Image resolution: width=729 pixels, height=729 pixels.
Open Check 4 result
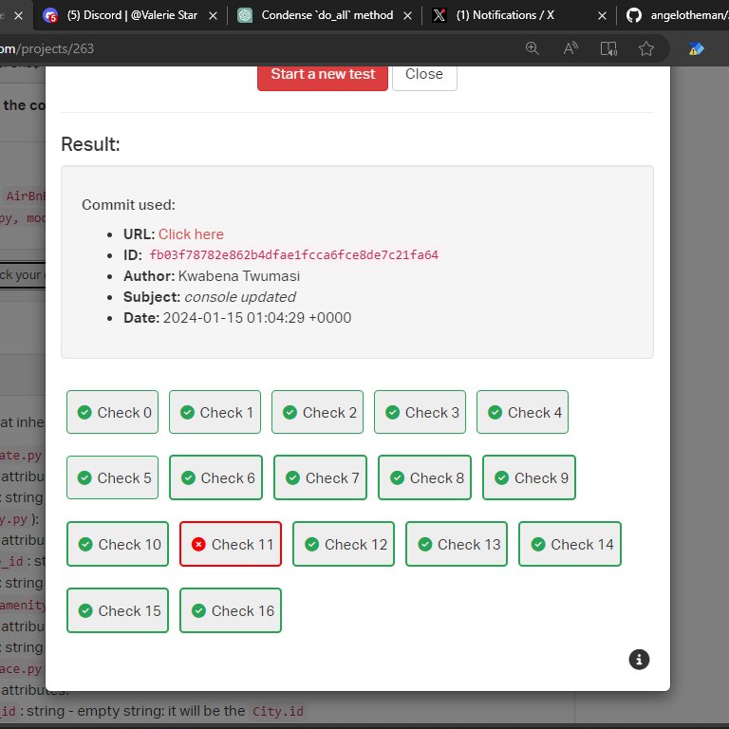pyautogui.click(x=523, y=412)
